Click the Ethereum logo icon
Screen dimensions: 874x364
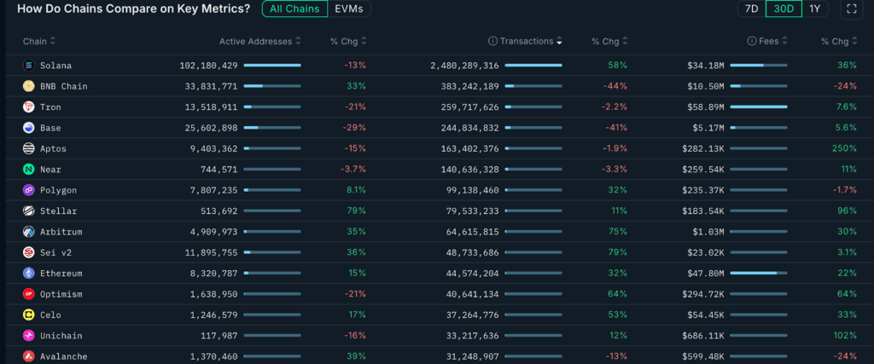point(28,274)
